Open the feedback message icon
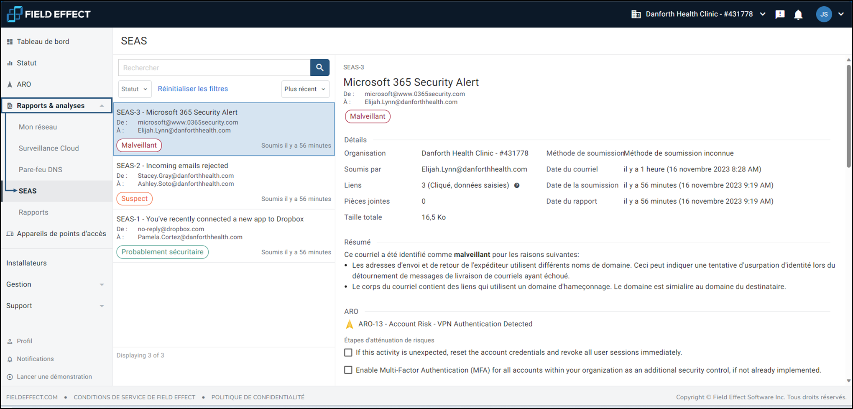Viewport: 853px width, 409px height. point(780,14)
